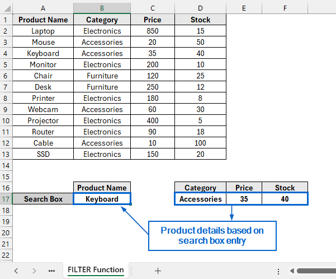Image resolution: width=336 pixels, height=279 pixels.
Task: Click the vertical dots tab bar handle
Action: point(278,271)
